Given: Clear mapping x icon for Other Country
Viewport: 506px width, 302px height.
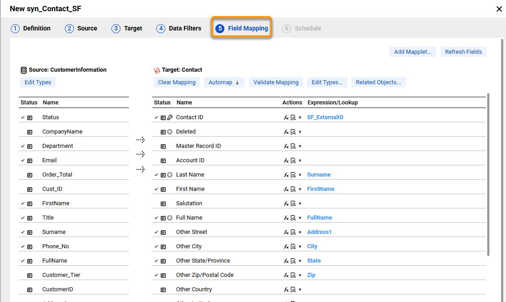Looking at the screenshot, I should pyautogui.click(x=300, y=289).
